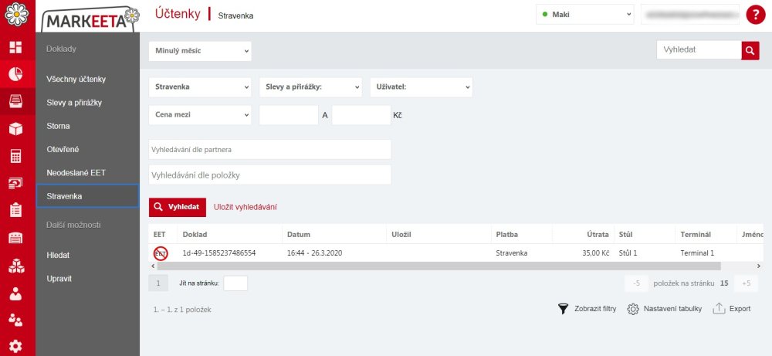Open the box (products) sidebar icon

click(15, 129)
